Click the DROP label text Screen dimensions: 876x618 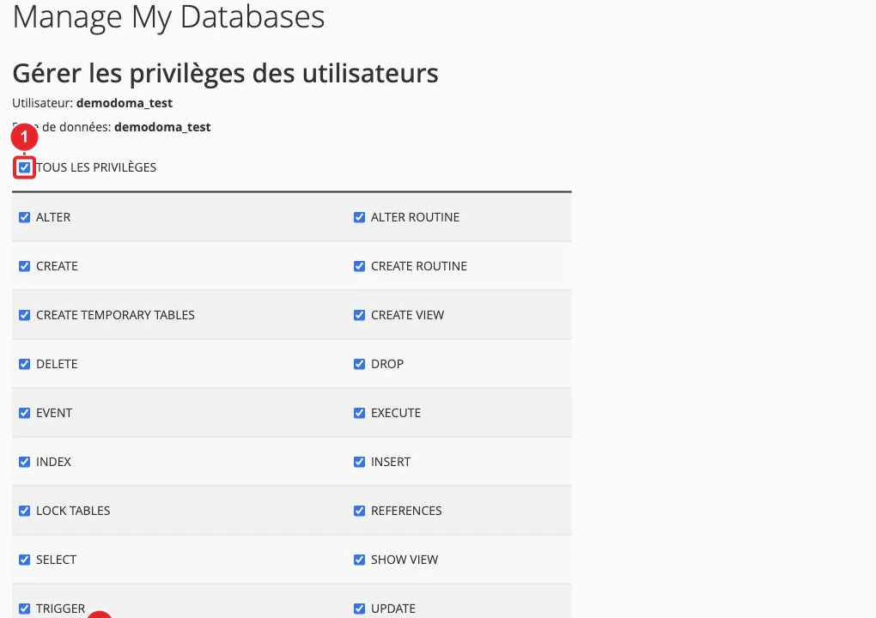(x=387, y=364)
